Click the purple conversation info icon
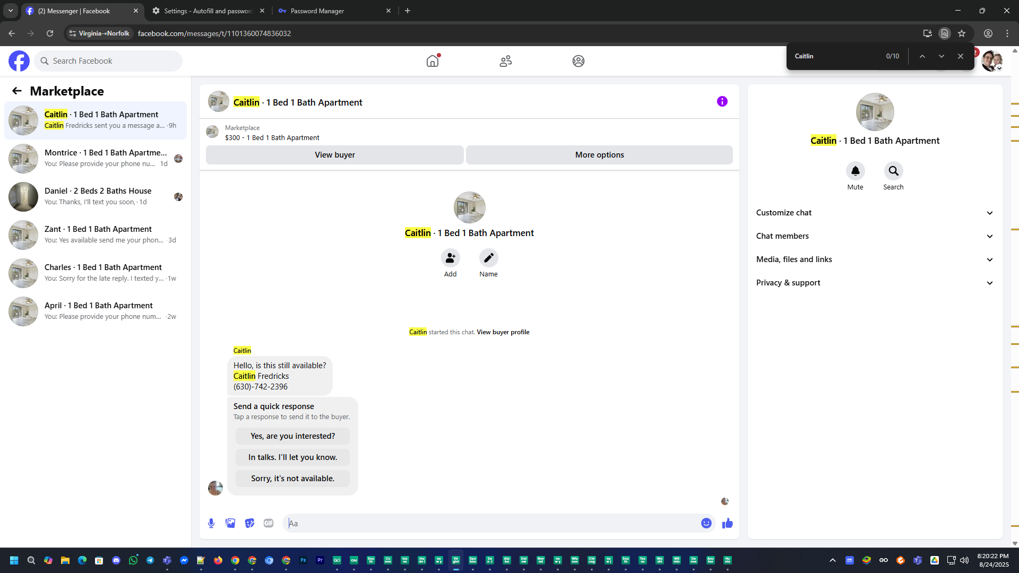Image resolution: width=1019 pixels, height=573 pixels. (722, 101)
